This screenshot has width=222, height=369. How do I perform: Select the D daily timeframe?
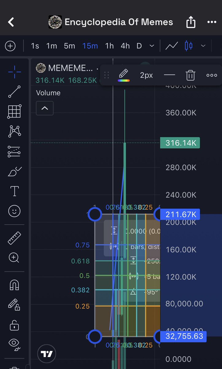tap(139, 46)
